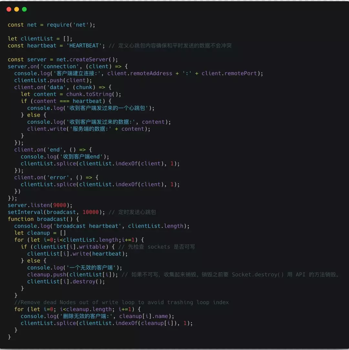The height and width of the screenshot is (350, 349).
Task: Click the log line '收到客户端发过来的一个心跳包'
Action: [91, 108]
